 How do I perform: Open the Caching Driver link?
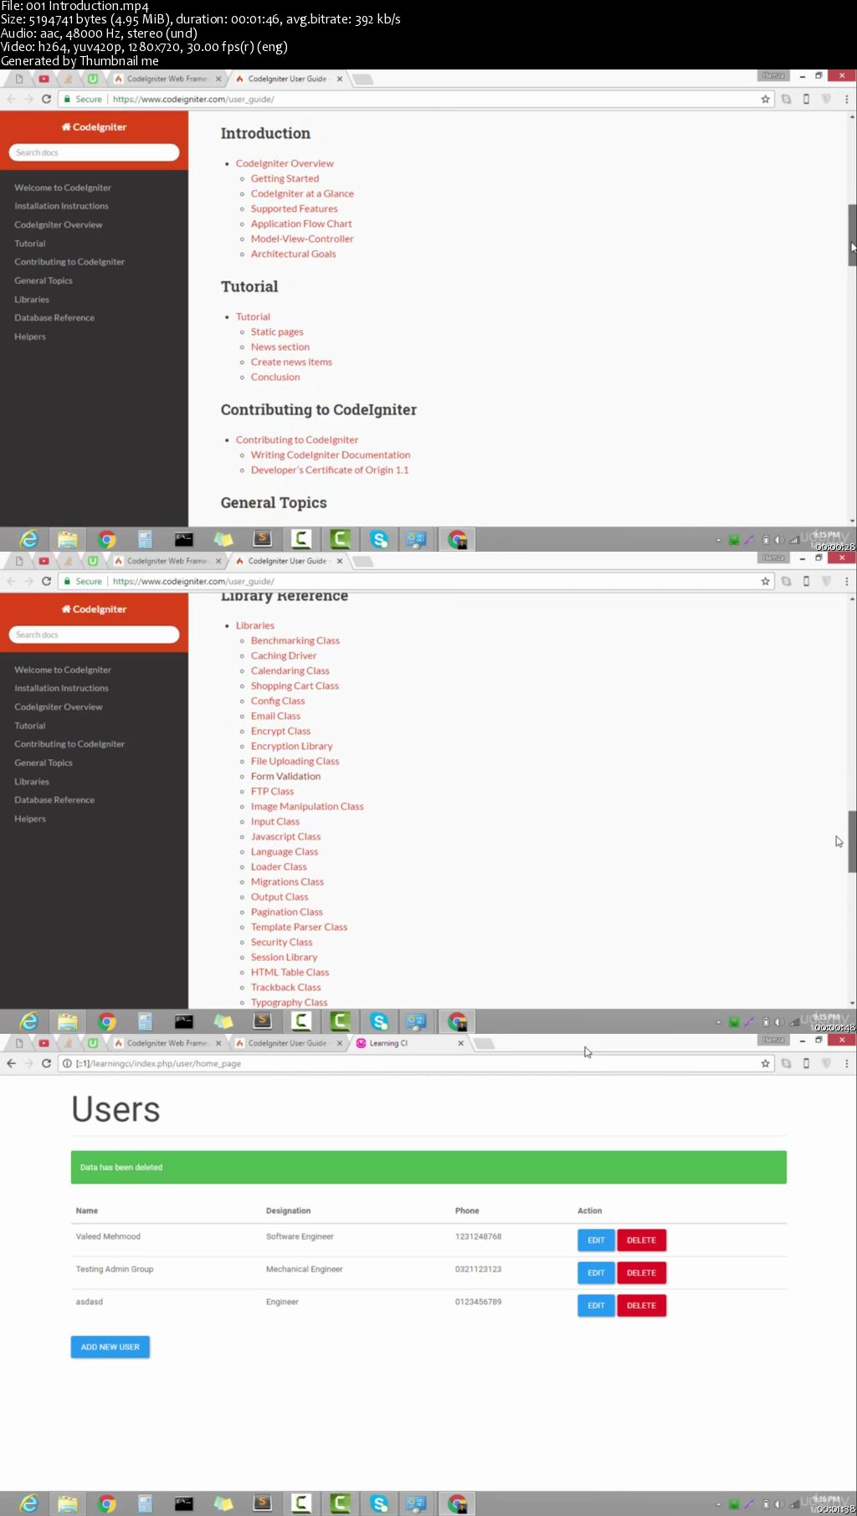284,655
